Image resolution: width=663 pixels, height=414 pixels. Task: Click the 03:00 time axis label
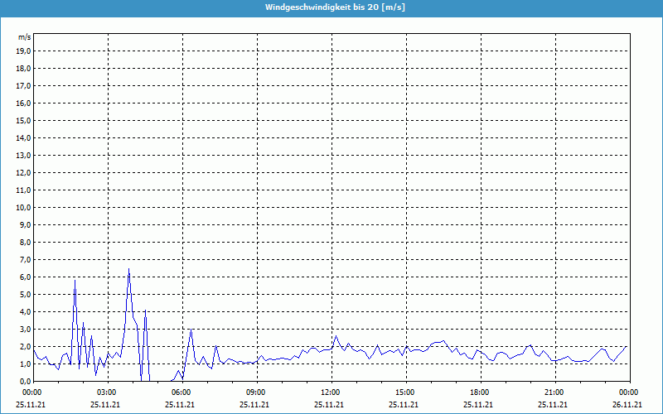point(105,392)
